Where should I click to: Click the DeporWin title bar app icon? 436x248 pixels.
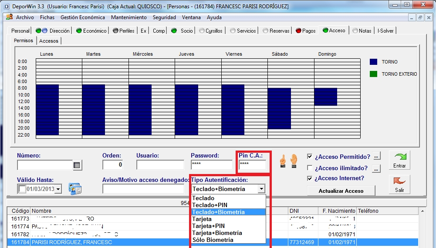pyautogui.click(x=7, y=6)
